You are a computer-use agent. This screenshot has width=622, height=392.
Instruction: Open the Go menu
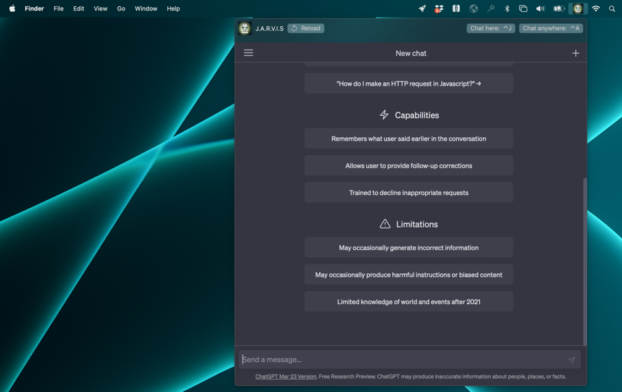pos(121,8)
